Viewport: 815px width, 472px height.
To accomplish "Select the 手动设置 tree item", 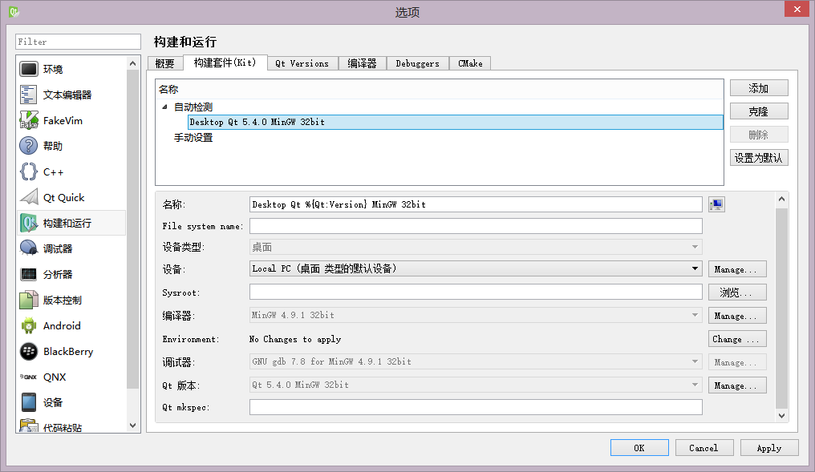I will tap(193, 138).
